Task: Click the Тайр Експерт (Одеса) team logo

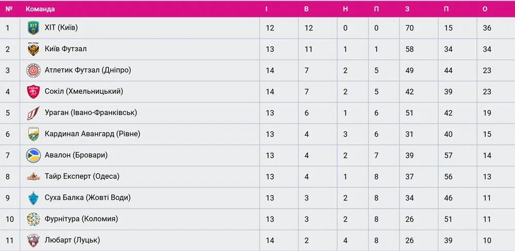Action: click(x=33, y=176)
